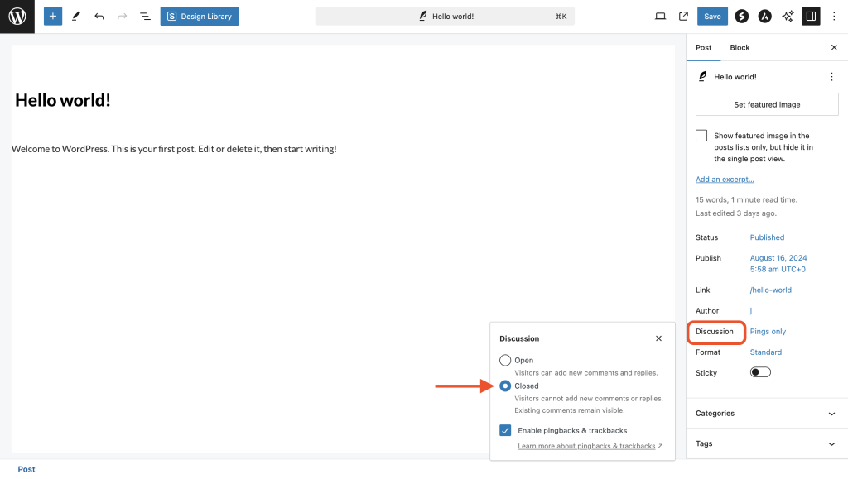848x479 pixels.
Task: Select the pencil Tools icon
Action: pyautogui.click(x=76, y=17)
